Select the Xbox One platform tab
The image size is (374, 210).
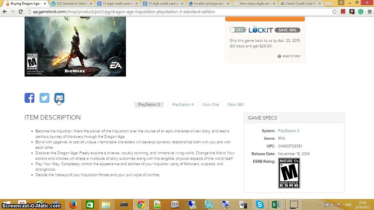pos(210,104)
